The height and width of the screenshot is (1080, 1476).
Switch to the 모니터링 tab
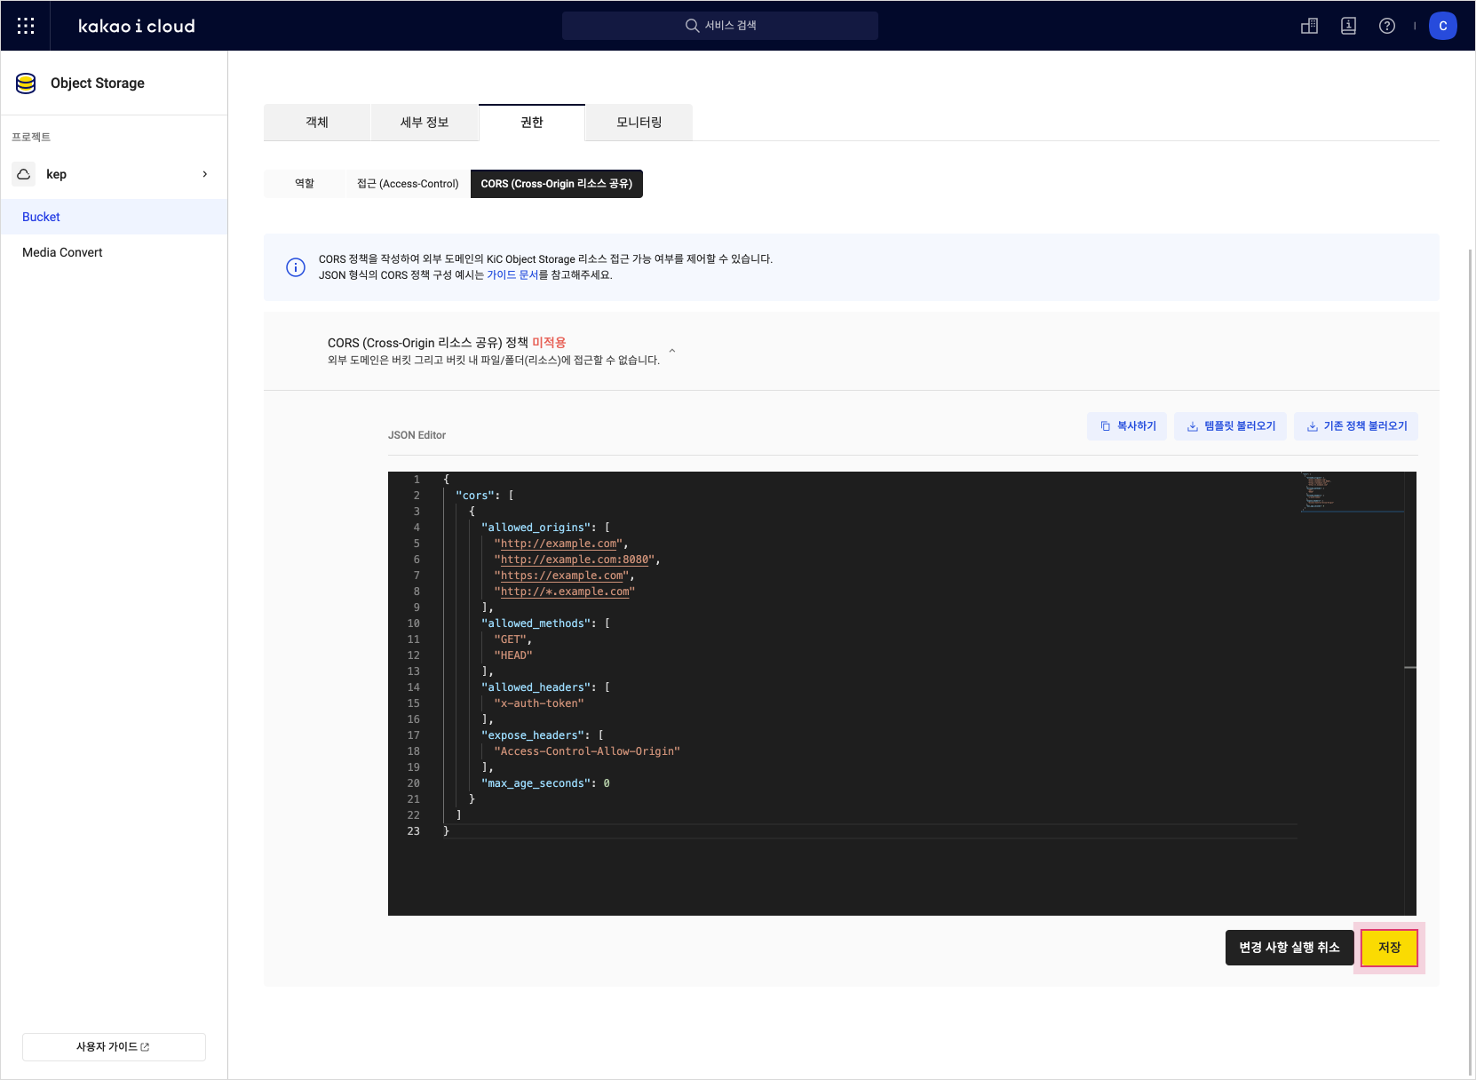[x=639, y=123]
